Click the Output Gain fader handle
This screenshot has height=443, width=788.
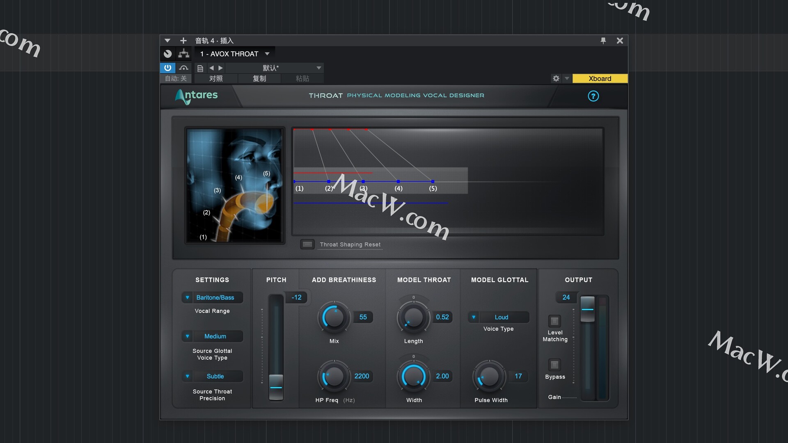click(587, 309)
